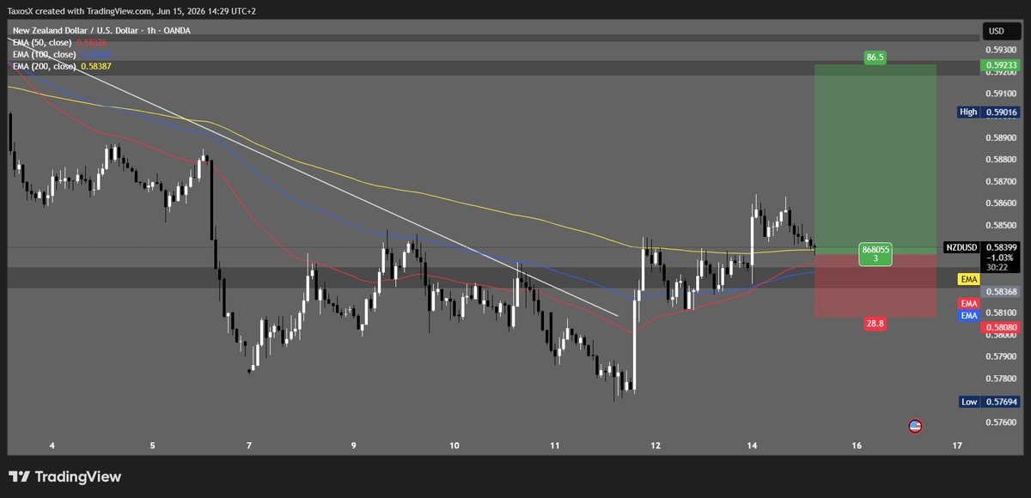Click the green 0.59233 target price label
This screenshot has width=1031, height=498.
[1002, 64]
